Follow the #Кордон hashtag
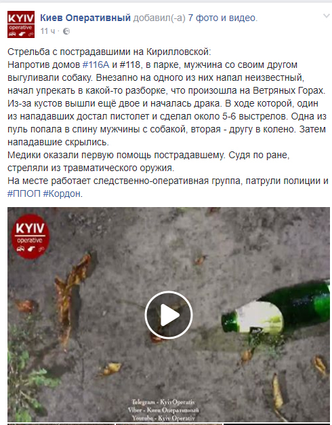332x425 pixels. point(62,193)
